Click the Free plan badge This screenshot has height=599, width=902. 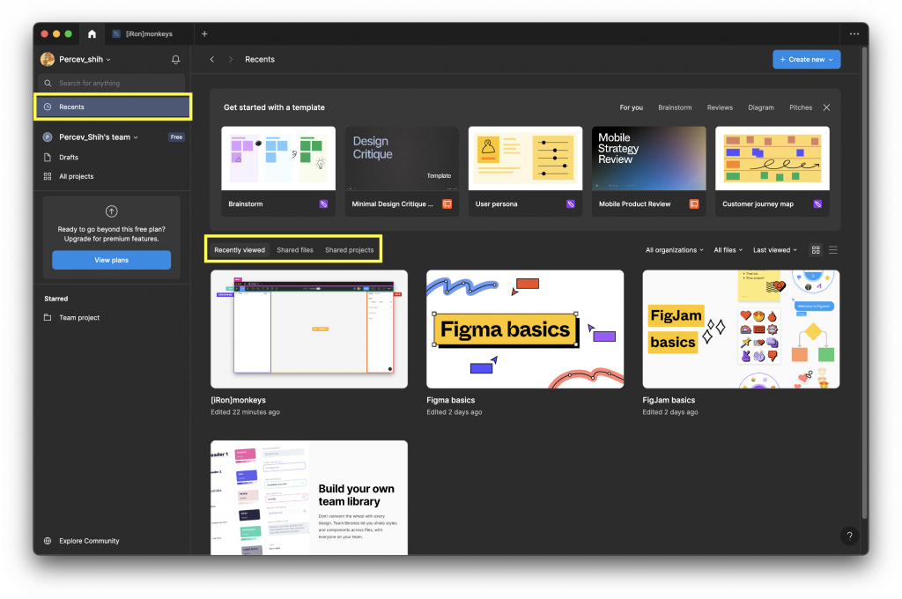coord(176,137)
